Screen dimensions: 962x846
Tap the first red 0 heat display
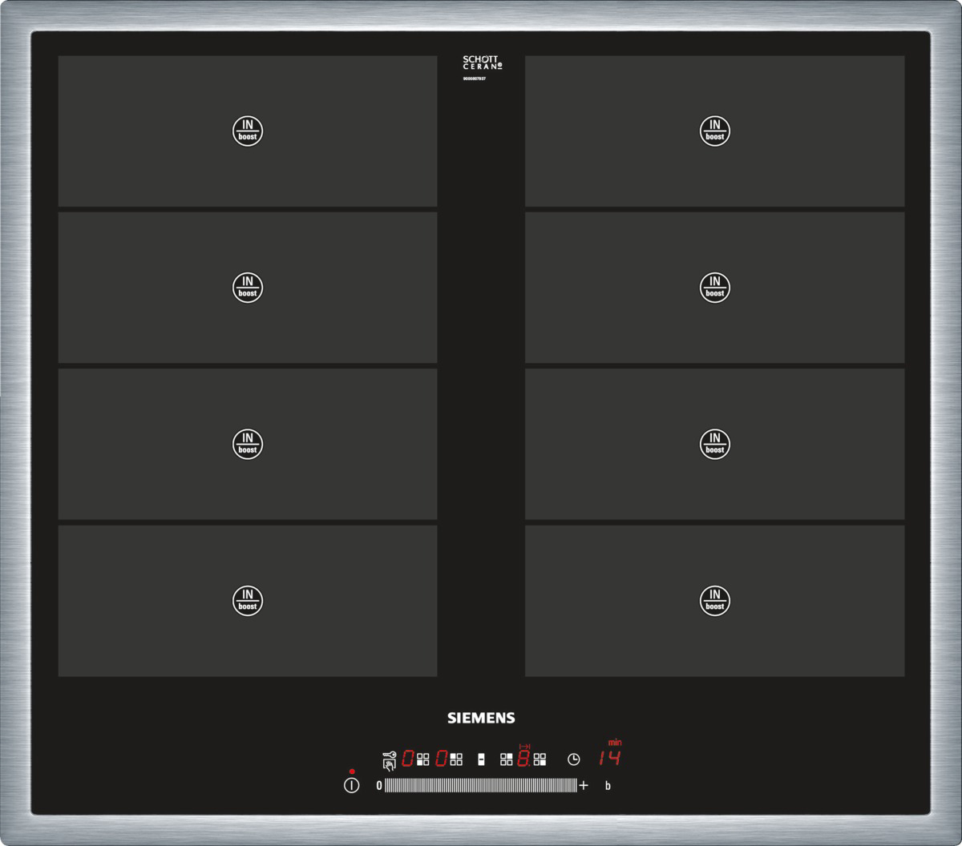[408, 759]
